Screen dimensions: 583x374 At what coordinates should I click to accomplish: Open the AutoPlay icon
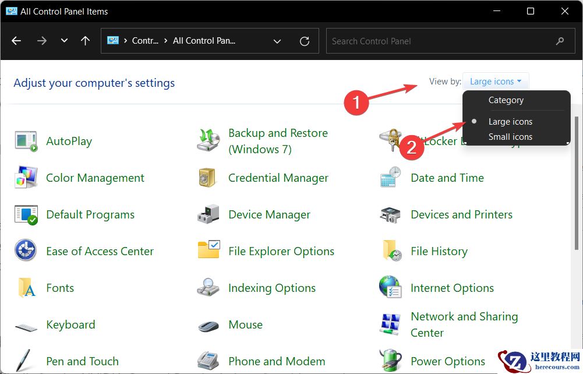pyautogui.click(x=26, y=142)
